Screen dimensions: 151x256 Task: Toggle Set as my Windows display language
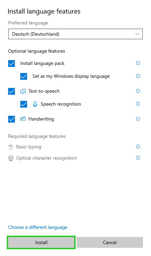click(x=24, y=76)
